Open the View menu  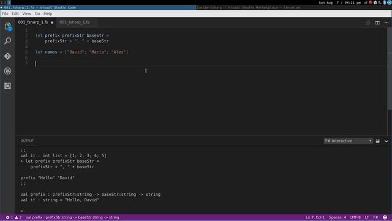(x=27, y=14)
